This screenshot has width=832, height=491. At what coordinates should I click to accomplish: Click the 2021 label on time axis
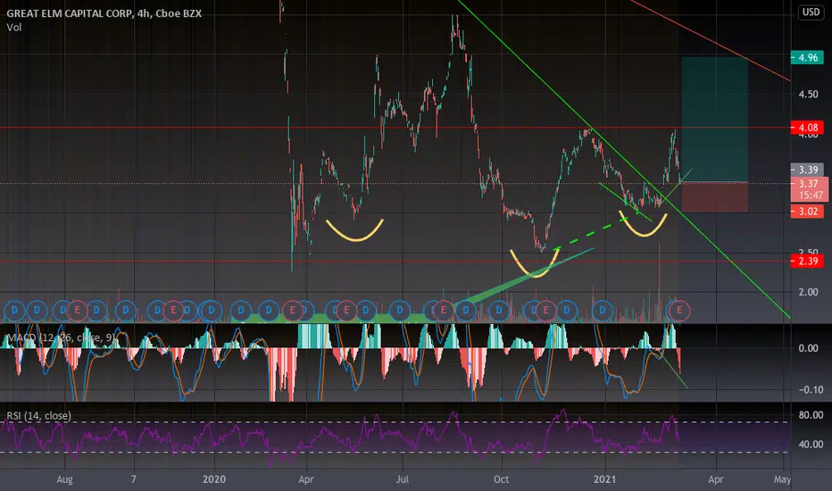pos(605,479)
